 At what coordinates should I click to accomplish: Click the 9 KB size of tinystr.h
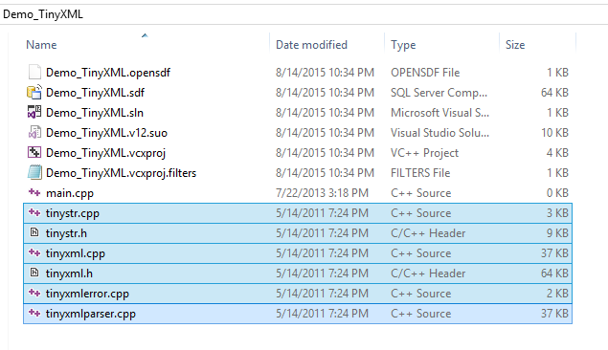pyautogui.click(x=557, y=233)
